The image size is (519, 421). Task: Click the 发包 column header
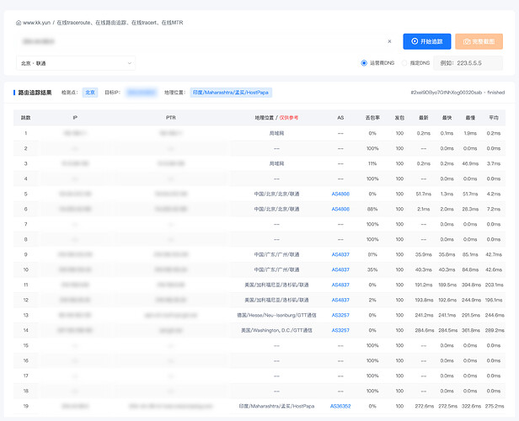click(x=399, y=118)
